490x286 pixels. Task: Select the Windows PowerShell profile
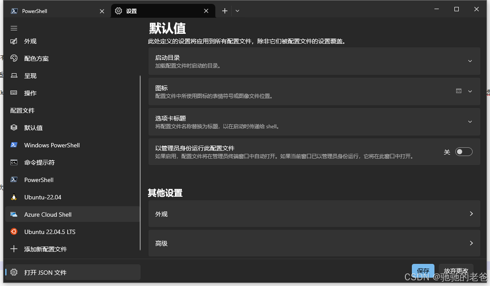coord(72,145)
